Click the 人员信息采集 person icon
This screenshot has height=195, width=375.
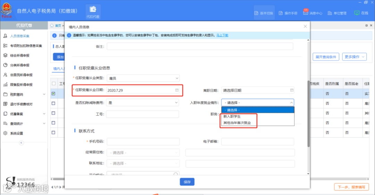click(x=5, y=36)
